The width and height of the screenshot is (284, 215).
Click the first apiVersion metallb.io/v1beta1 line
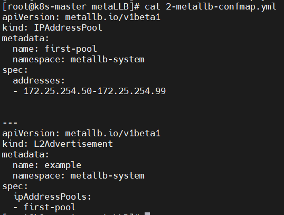81,17
